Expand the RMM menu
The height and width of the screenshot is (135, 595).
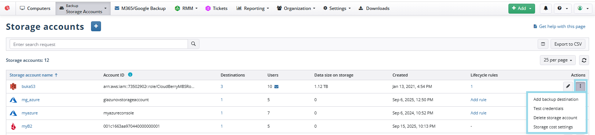[x=186, y=8]
